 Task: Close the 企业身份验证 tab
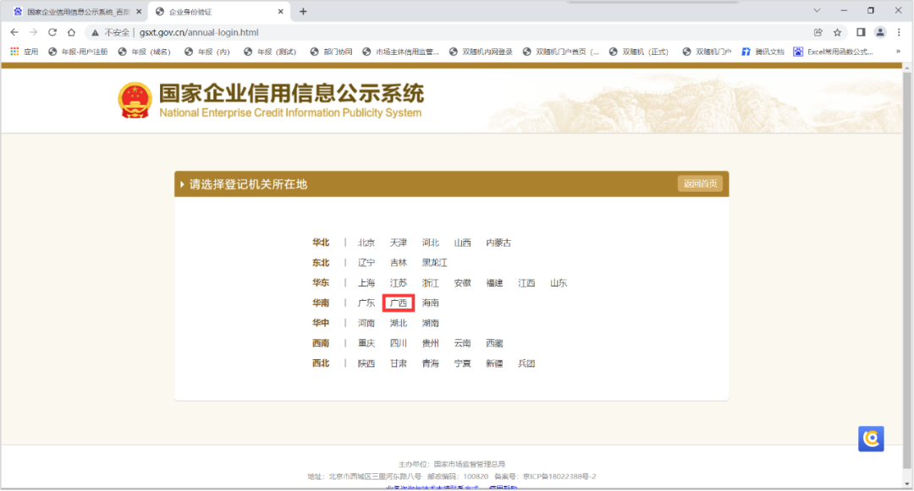[280, 12]
